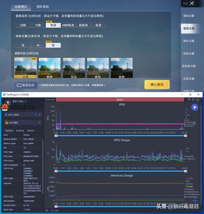Click FPS chart left range slider handle
The height and width of the screenshot is (214, 204).
click(56, 136)
